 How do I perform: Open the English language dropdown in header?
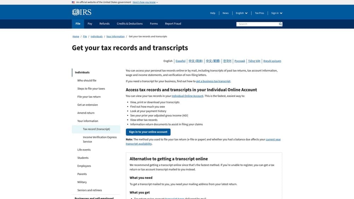[241, 13]
